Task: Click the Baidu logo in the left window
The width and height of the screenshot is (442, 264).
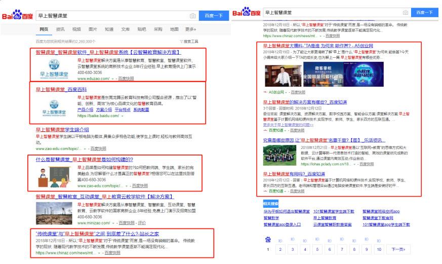Action: (17, 15)
